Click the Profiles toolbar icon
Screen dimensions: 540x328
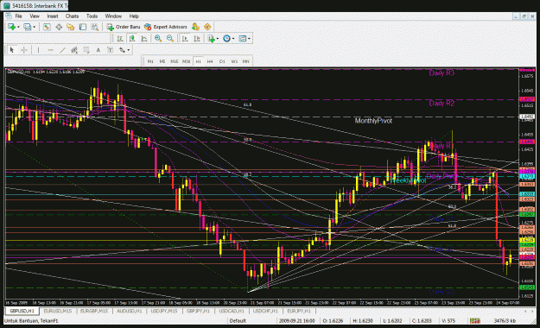tap(27, 27)
